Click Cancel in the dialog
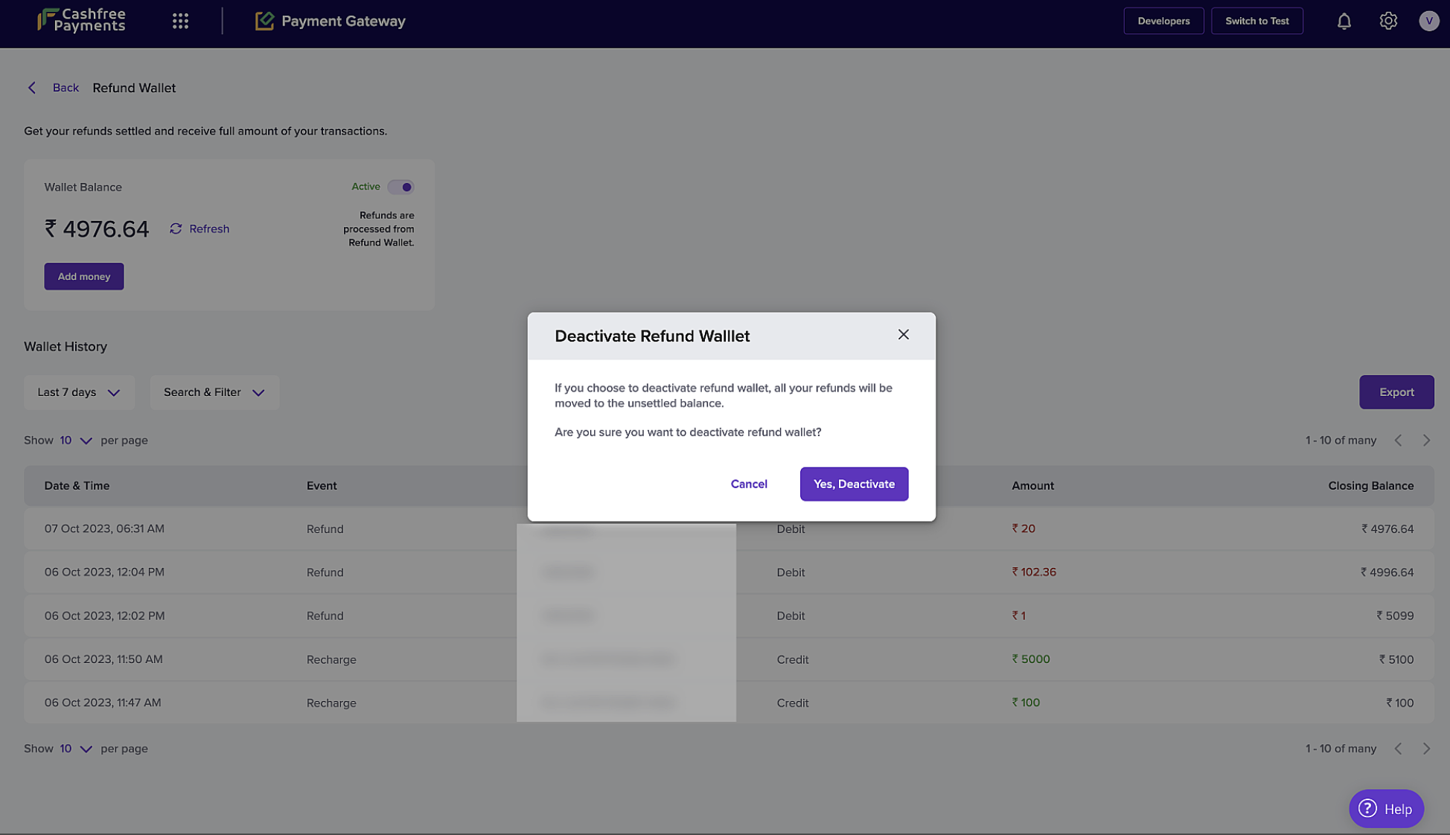This screenshot has width=1450, height=835. tap(749, 484)
